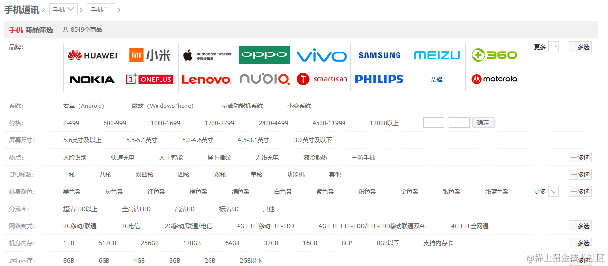Choose the Lenovo brand logo
The image size is (608, 266).
(x=207, y=79)
